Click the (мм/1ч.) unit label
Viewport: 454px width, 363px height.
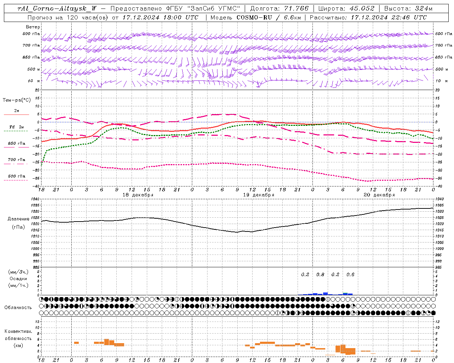coord(18,285)
